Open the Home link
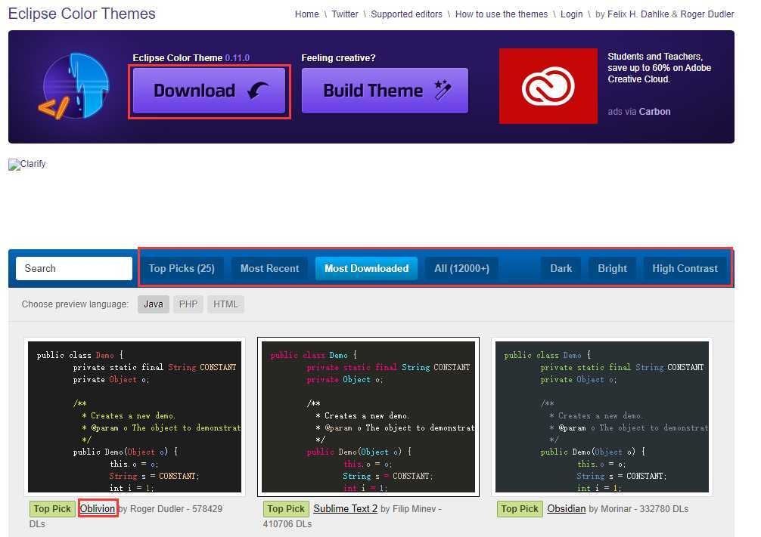 click(306, 14)
